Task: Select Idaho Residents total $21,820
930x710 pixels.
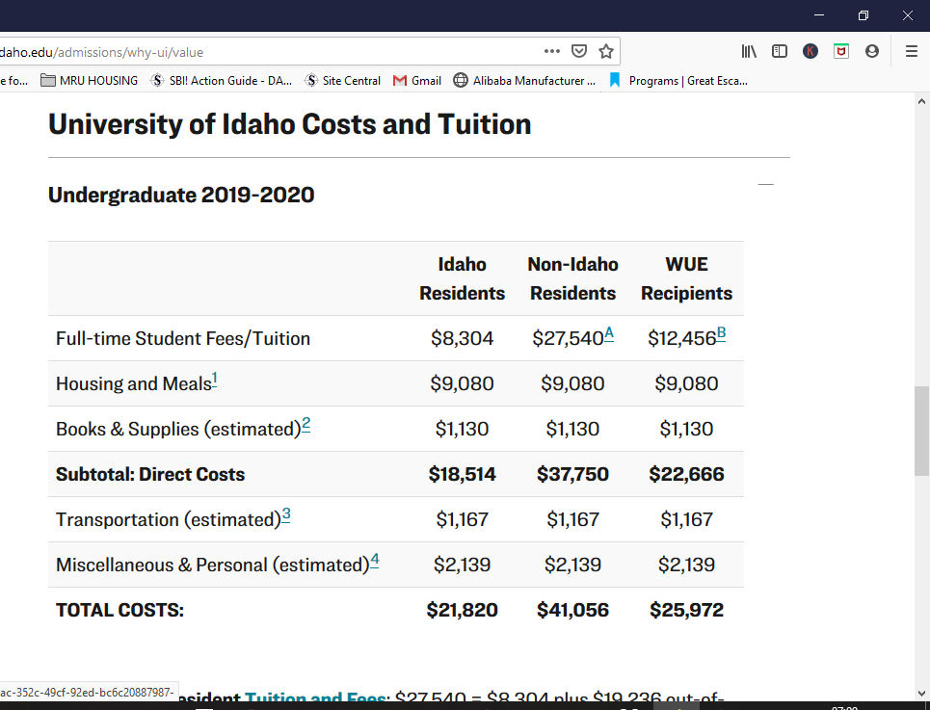Action: coord(462,610)
